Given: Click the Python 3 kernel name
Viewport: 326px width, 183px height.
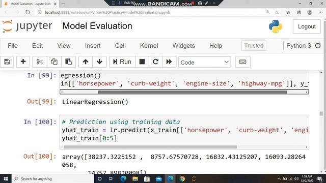Looking at the screenshot, I should coord(298,46).
